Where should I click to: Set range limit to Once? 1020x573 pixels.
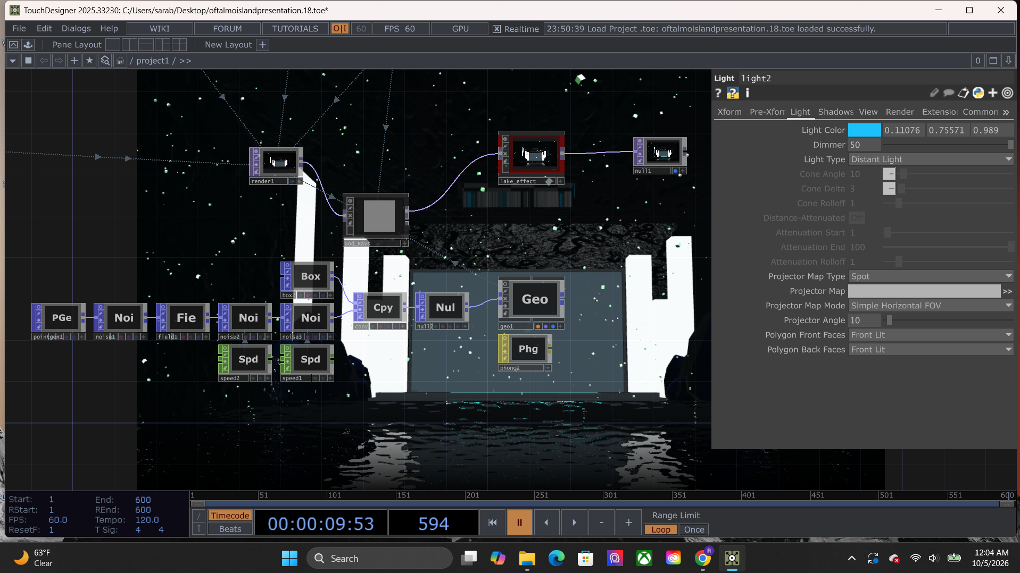click(x=694, y=529)
